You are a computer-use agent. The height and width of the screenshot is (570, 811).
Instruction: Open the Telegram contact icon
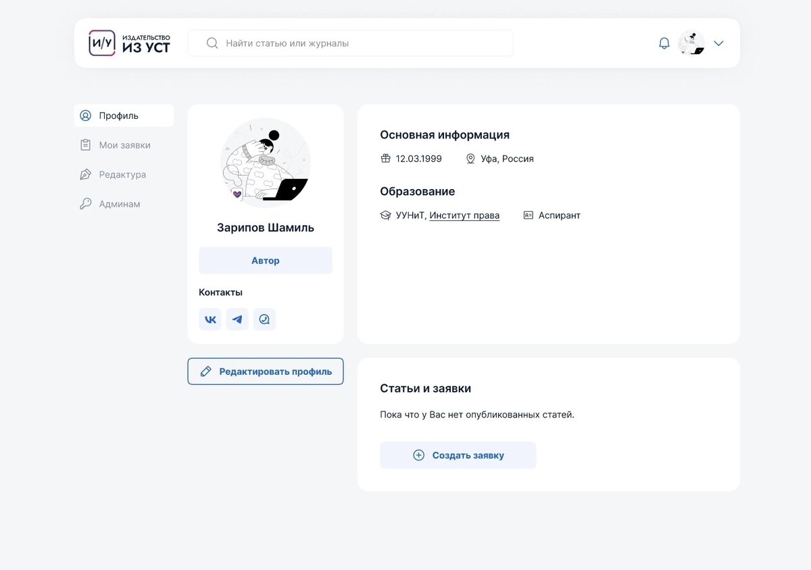(237, 319)
